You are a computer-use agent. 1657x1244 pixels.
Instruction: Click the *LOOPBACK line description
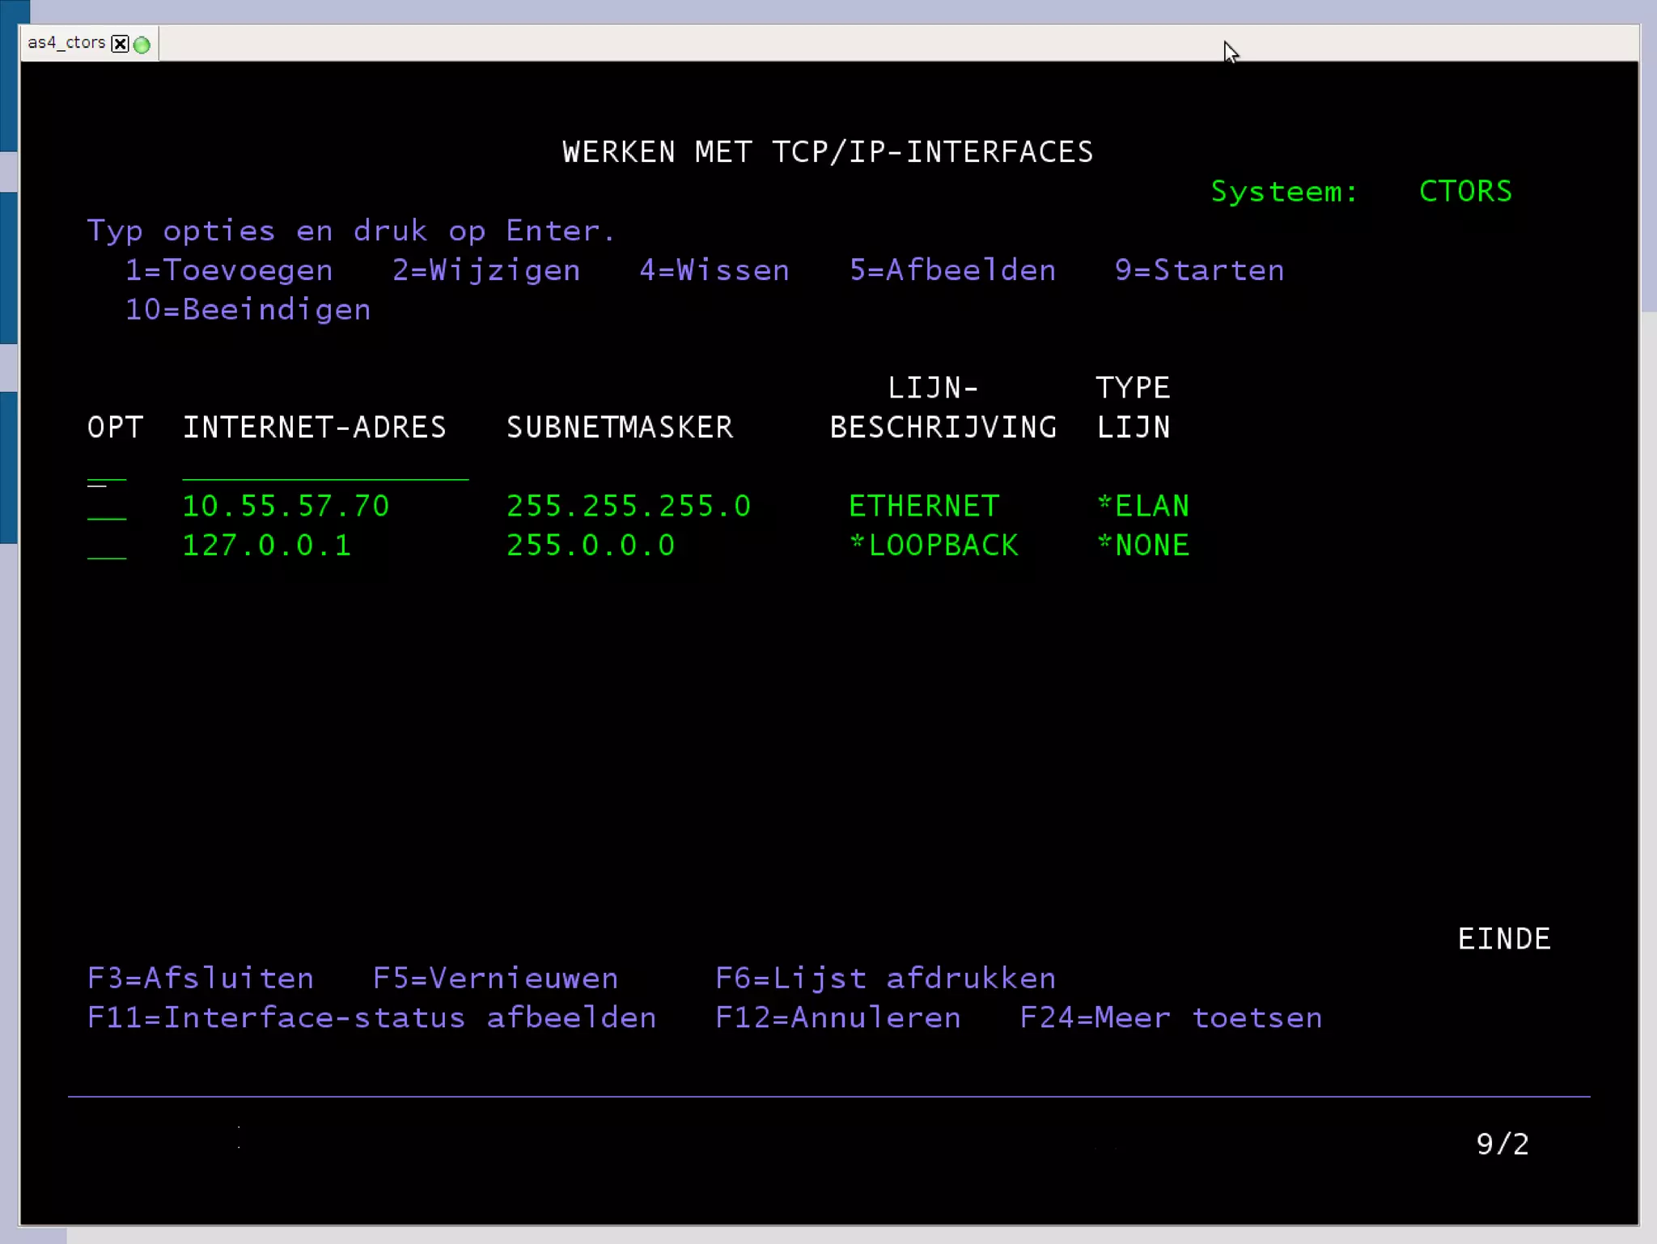(934, 546)
